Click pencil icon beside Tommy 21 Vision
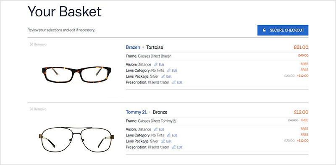 [x=156, y=129]
